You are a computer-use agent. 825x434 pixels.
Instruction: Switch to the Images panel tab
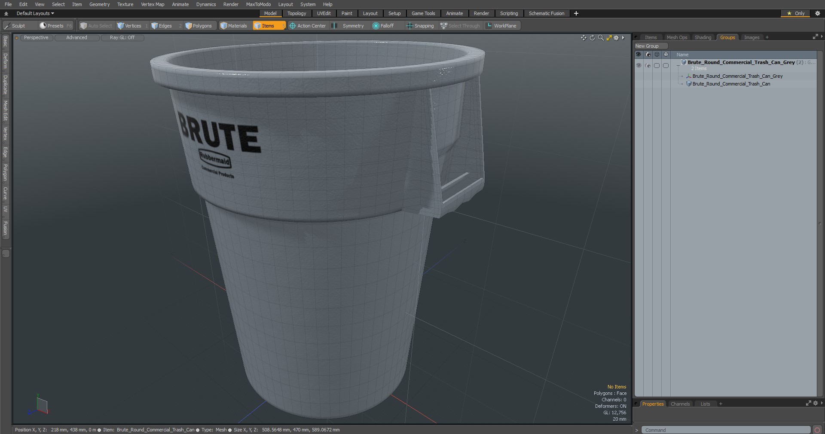tap(752, 37)
